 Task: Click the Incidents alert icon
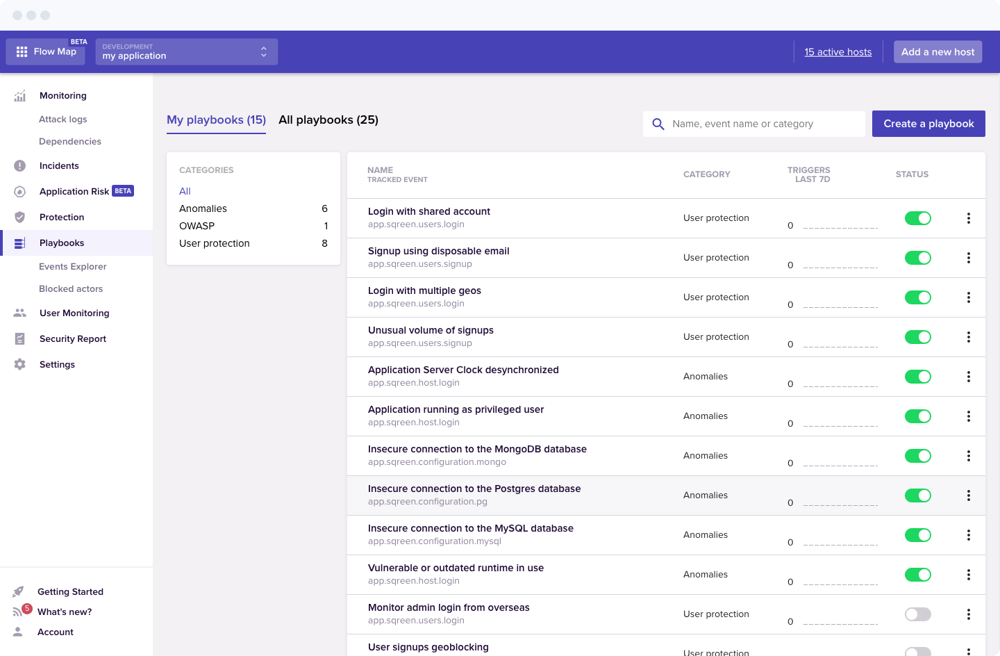(x=20, y=166)
